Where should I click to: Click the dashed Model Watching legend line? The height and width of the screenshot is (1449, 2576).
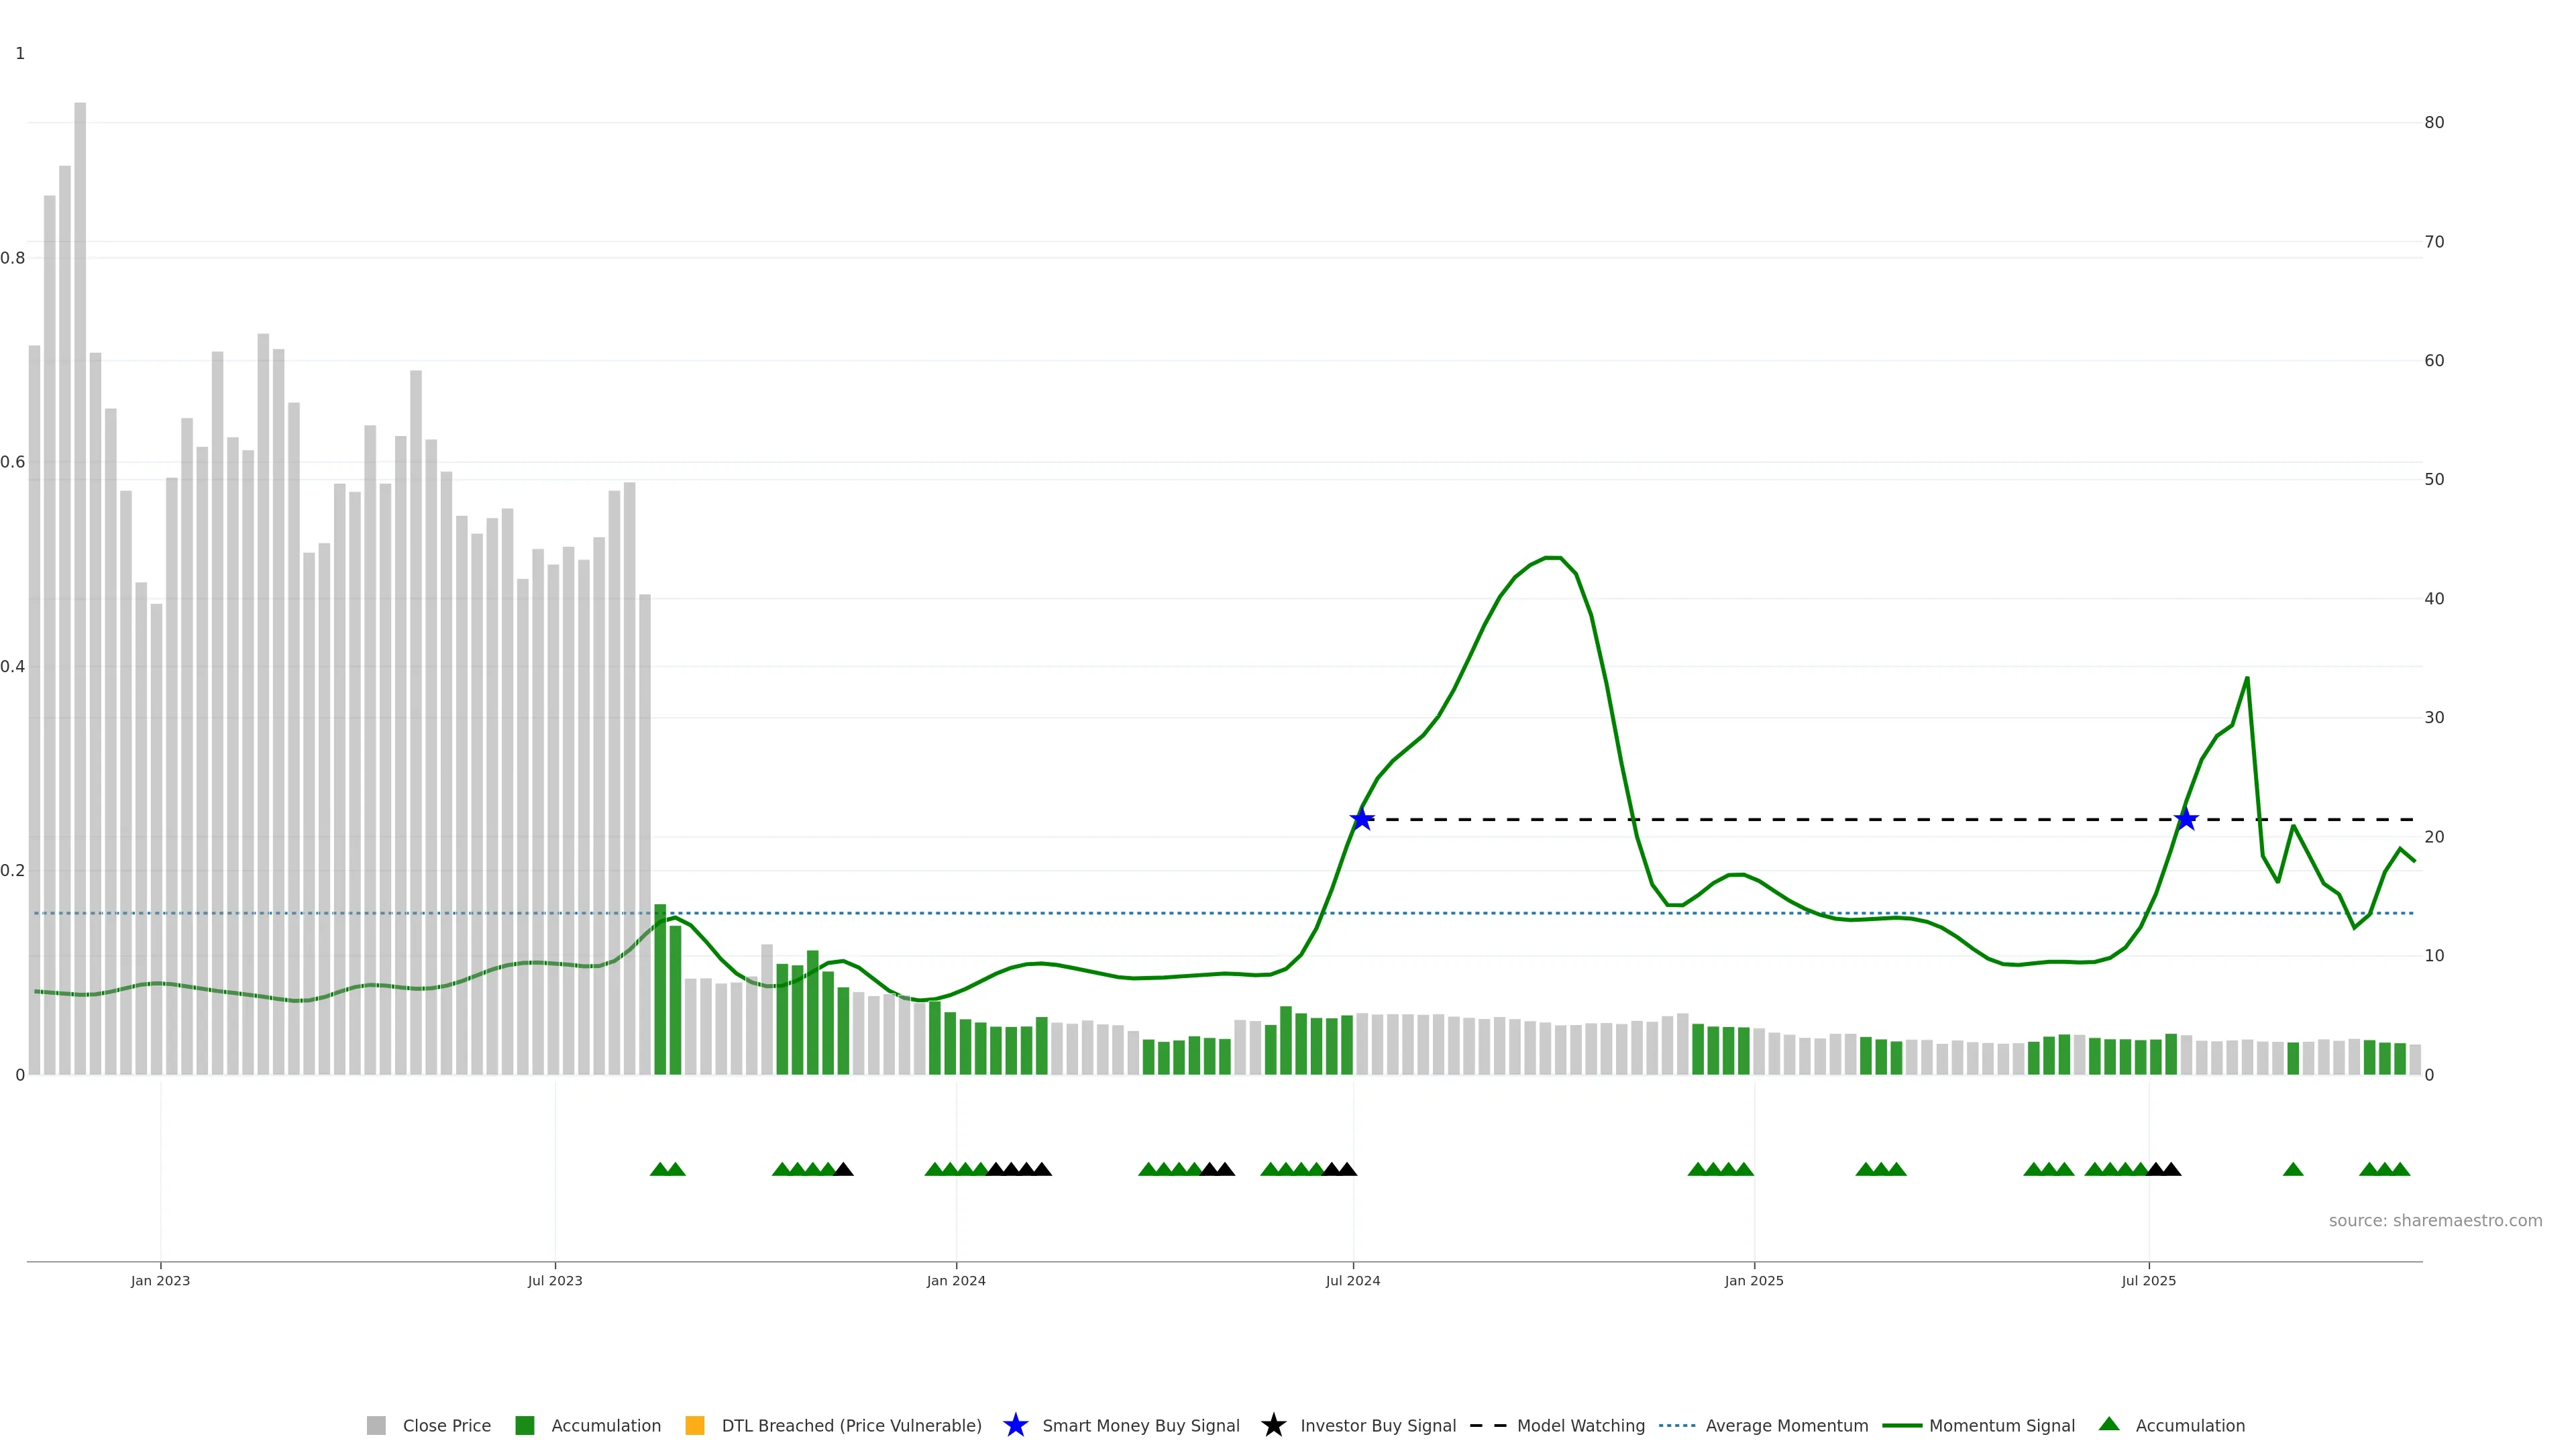click(x=1488, y=1425)
